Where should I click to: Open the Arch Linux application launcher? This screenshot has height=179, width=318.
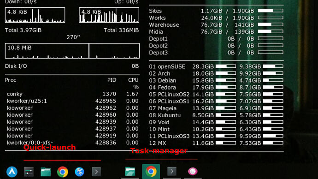pos(12,172)
